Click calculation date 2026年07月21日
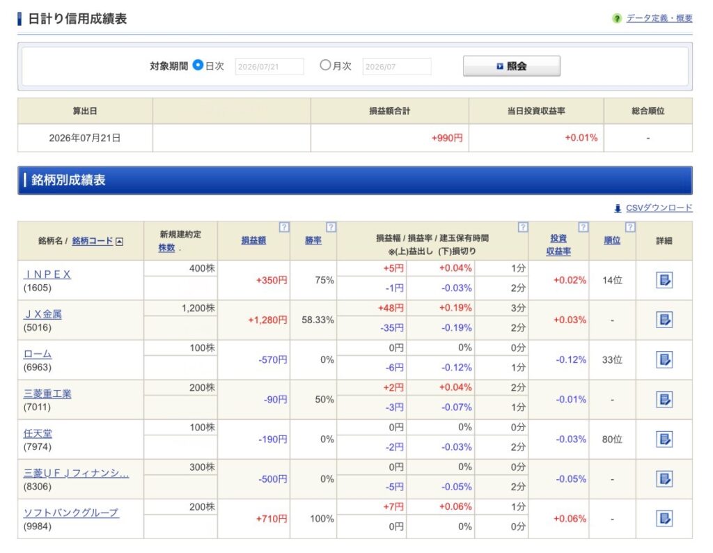This screenshot has height=553, width=713. (x=85, y=138)
